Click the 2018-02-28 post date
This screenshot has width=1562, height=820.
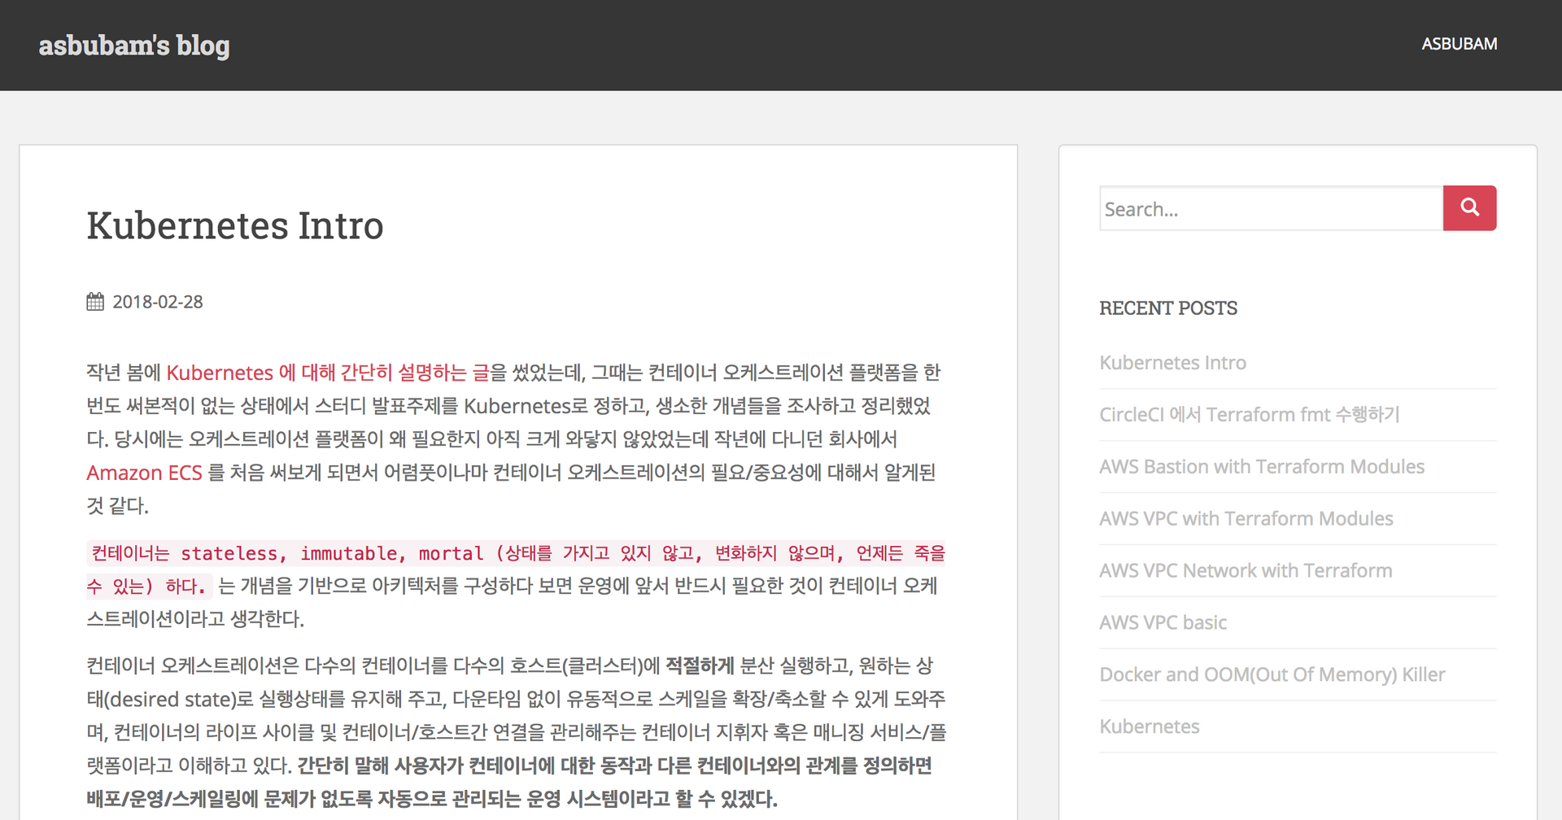point(158,302)
